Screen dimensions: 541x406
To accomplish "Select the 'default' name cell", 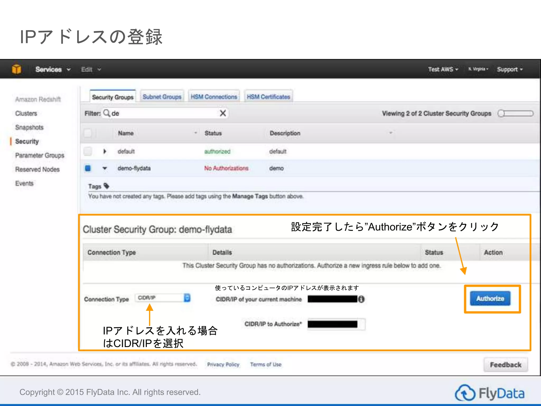I will [x=126, y=151].
